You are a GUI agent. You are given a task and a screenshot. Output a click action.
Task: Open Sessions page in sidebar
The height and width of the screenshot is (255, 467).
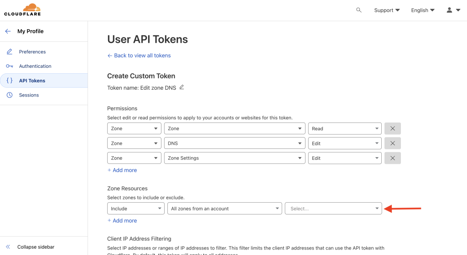(x=29, y=95)
